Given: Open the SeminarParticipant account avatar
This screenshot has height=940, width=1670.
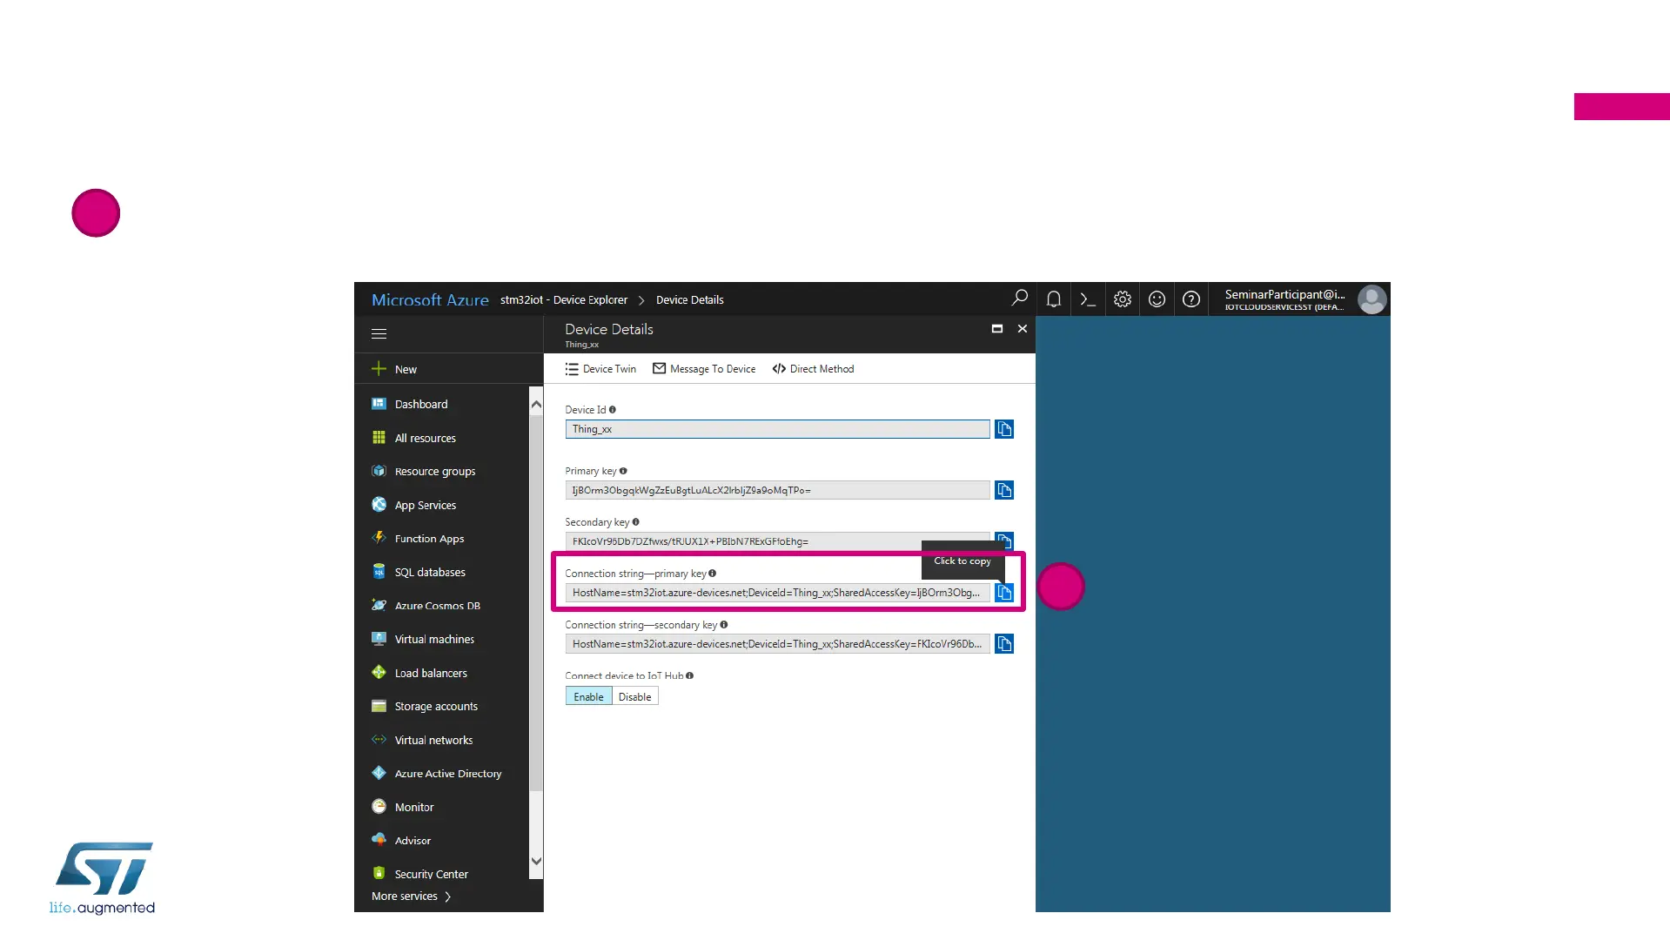Looking at the screenshot, I should pyautogui.click(x=1372, y=299).
